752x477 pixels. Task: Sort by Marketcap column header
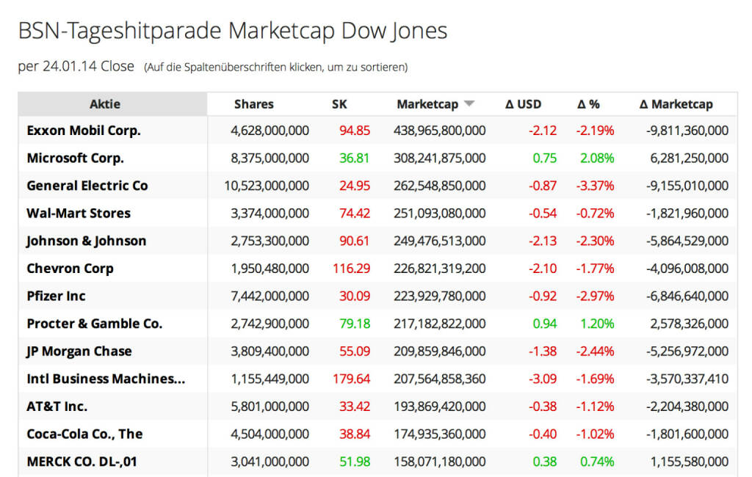point(427,104)
